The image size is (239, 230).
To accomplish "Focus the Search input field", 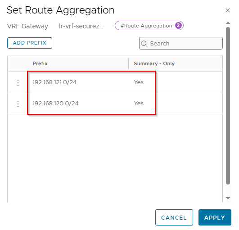I will 181,43.
